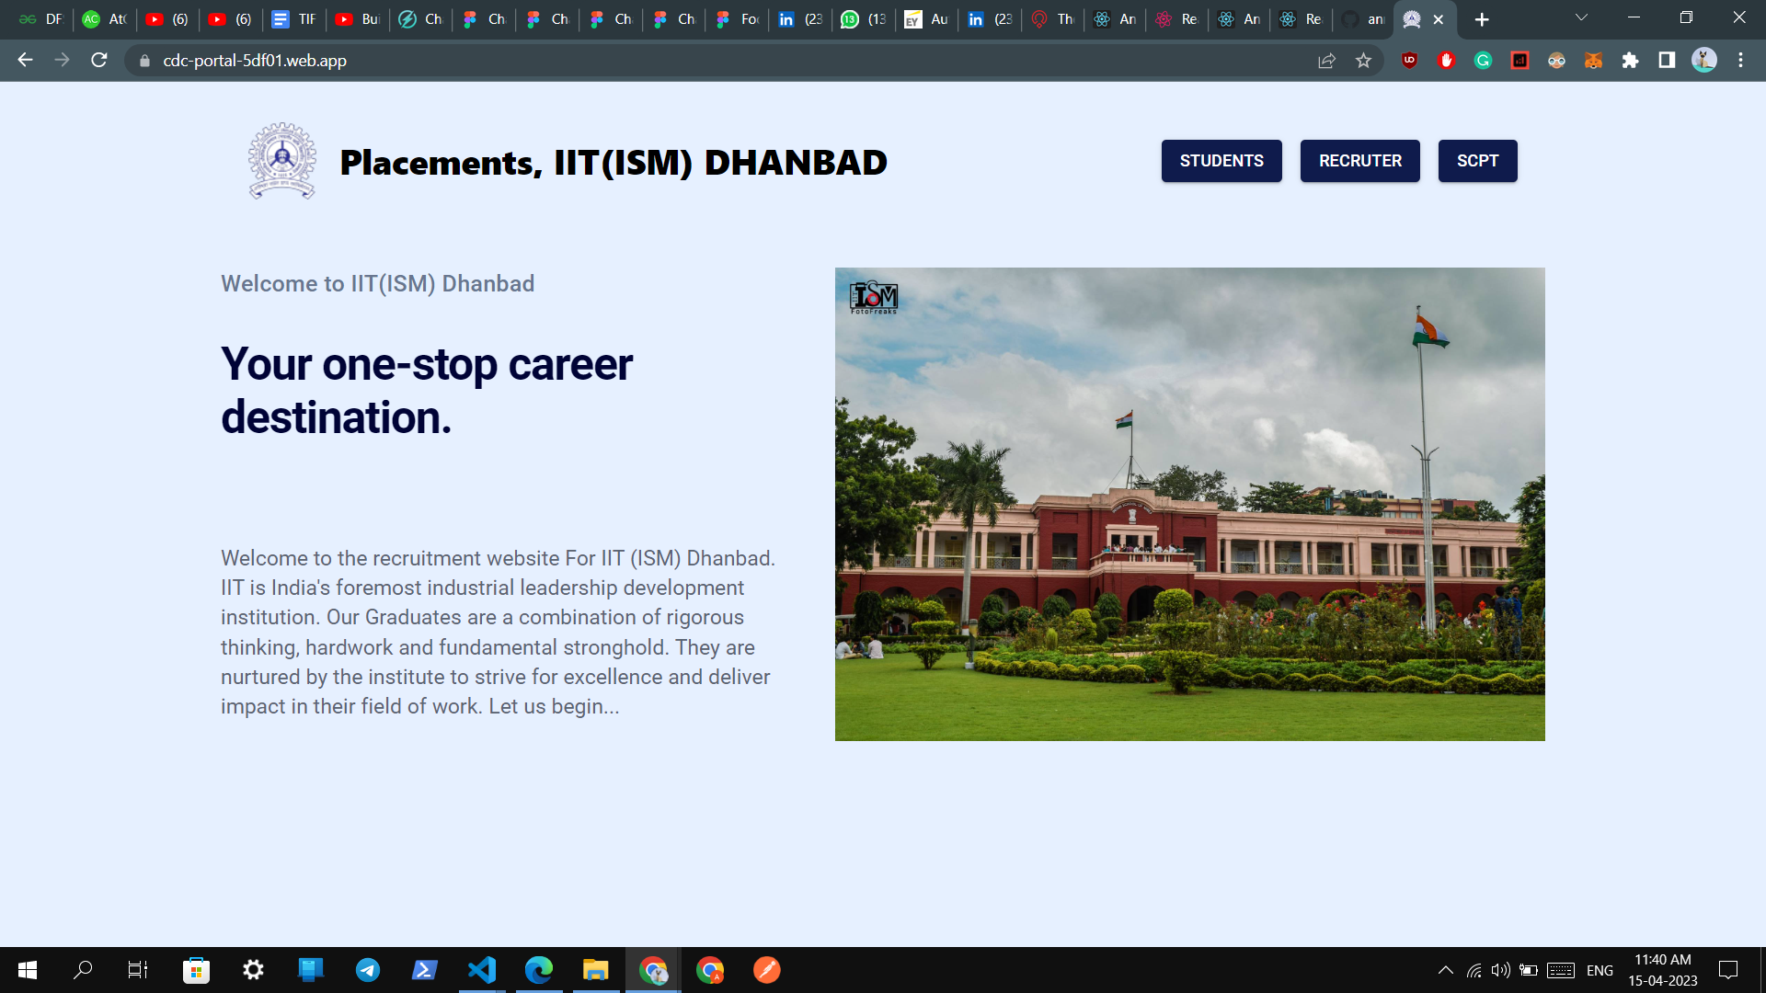Click the Grammarly extension icon
This screenshot has height=993, width=1766.
[x=1483, y=61]
